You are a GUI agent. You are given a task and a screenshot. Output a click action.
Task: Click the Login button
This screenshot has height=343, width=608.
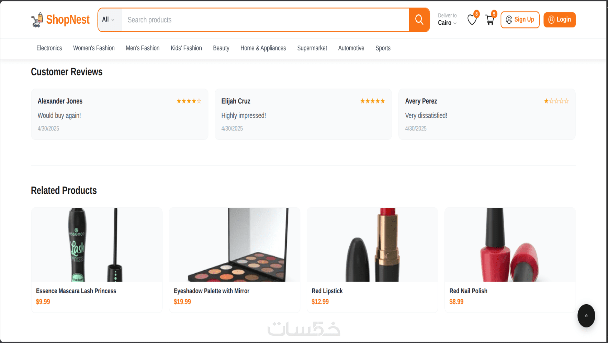560,20
